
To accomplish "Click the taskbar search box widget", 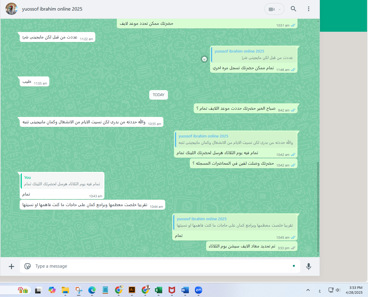I will (x=16, y=290).
